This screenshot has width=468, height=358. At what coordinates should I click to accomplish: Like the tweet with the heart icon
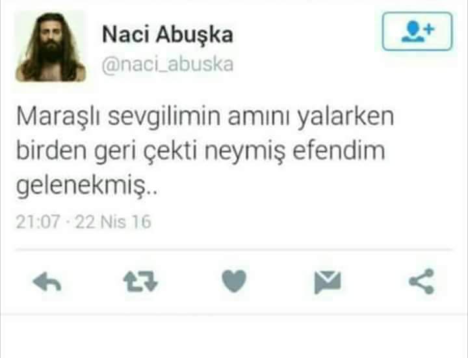[234, 281]
